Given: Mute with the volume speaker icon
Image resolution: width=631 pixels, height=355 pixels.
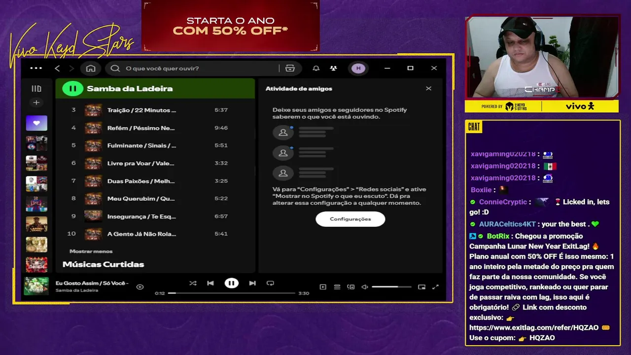Looking at the screenshot, I should [x=365, y=286].
